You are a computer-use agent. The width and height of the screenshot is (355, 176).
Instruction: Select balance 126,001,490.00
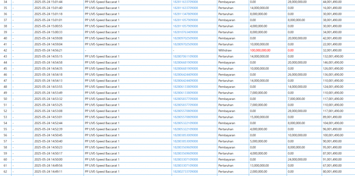(x=333, y=68)
